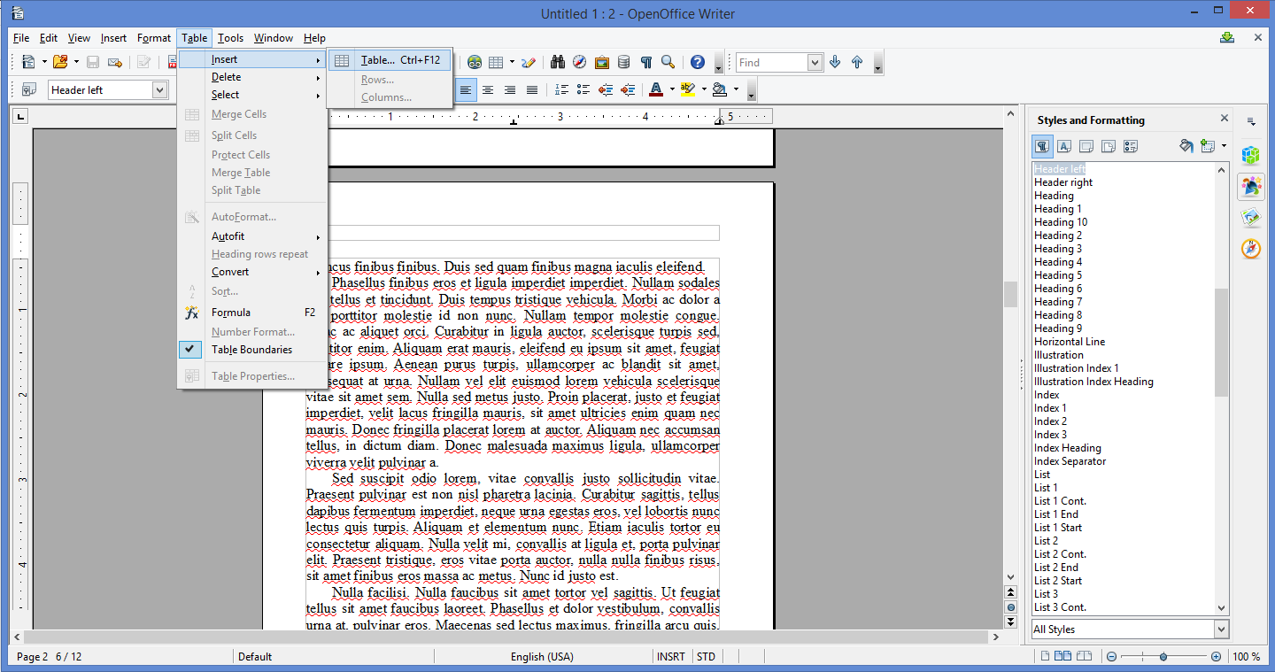Open Font Color dropdown arrow
The image size is (1275, 672).
point(672,89)
